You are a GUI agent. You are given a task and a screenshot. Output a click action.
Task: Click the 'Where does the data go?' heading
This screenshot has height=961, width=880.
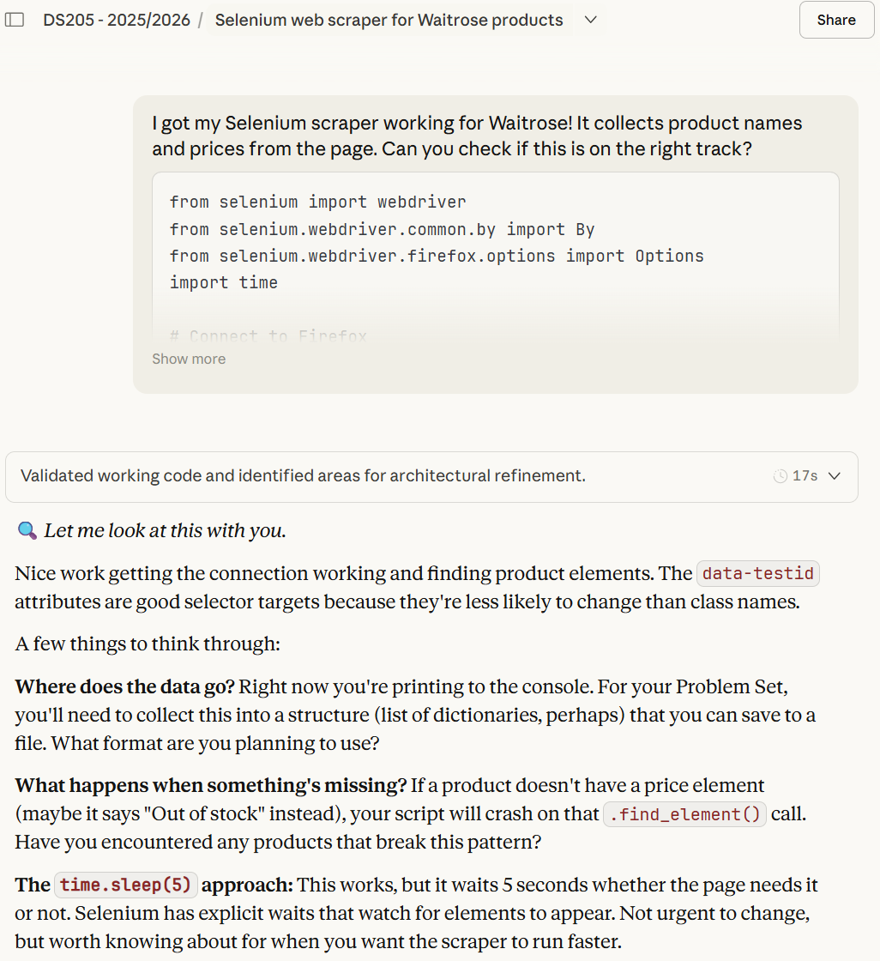(124, 686)
